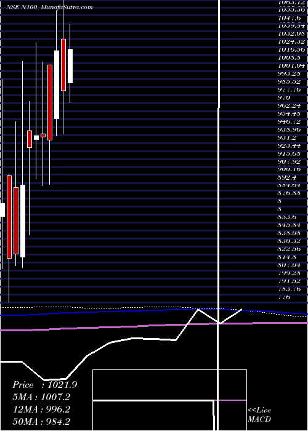Click the 776 price axis label
This screenshot has height=431, width=308.
point(285,297)
